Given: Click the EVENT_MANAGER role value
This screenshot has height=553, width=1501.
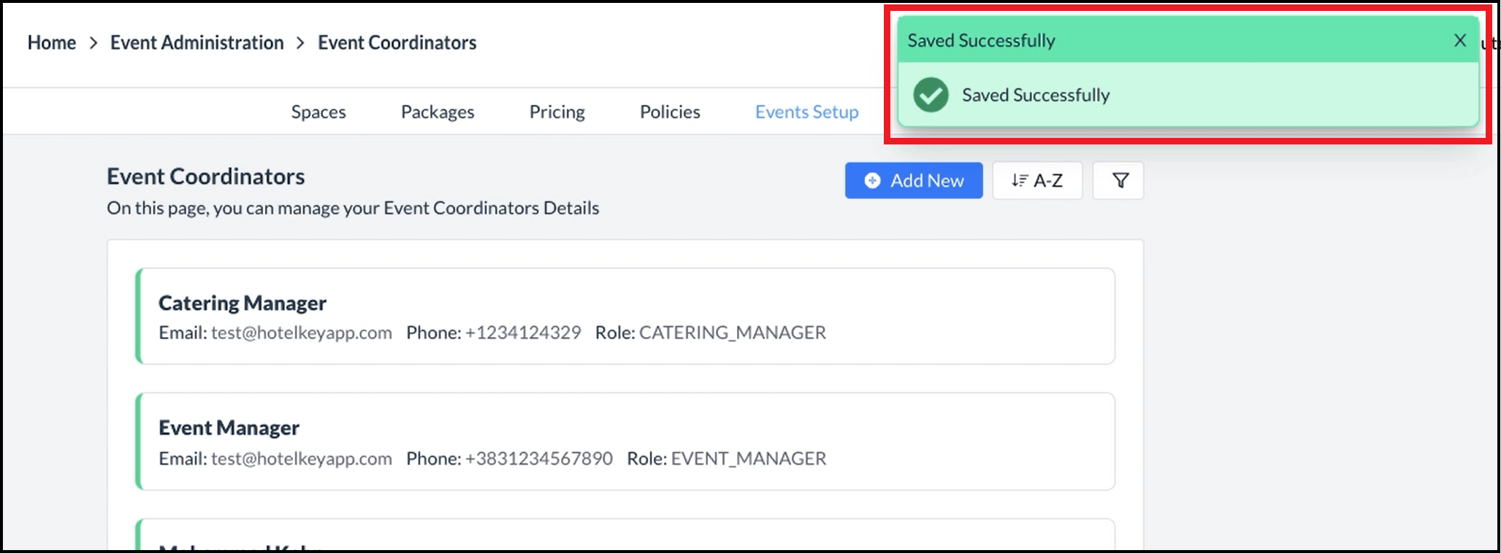Looking at the screenshot, I should [x=748, y=458].
